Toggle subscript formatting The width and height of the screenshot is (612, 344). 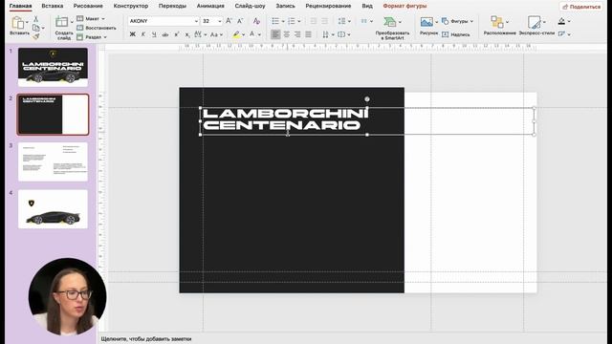(187, 34)
